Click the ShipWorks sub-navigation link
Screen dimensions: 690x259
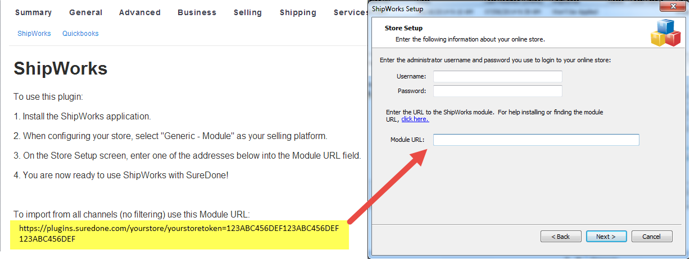pyautogui.click(x=34, y=34)
